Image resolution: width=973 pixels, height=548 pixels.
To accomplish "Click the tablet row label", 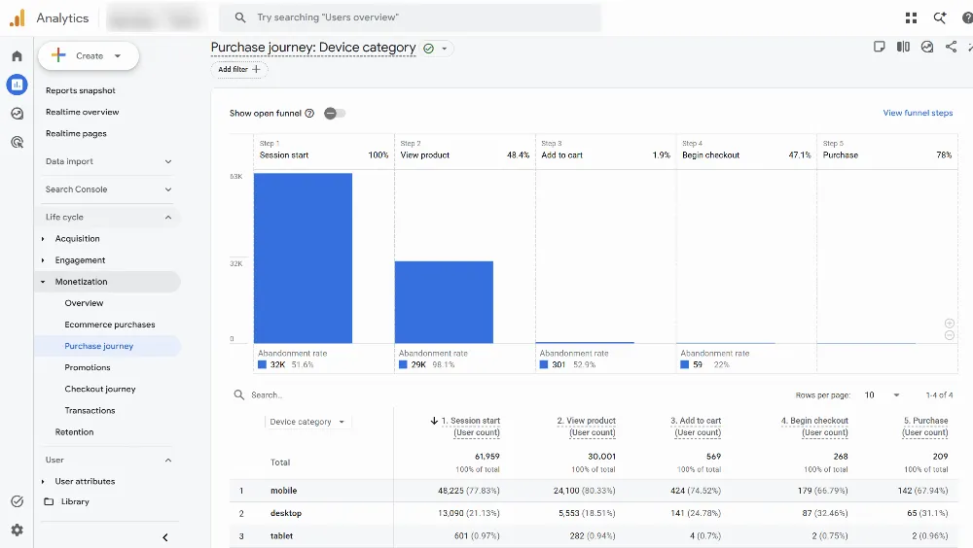I will click(x=282, y=535).
